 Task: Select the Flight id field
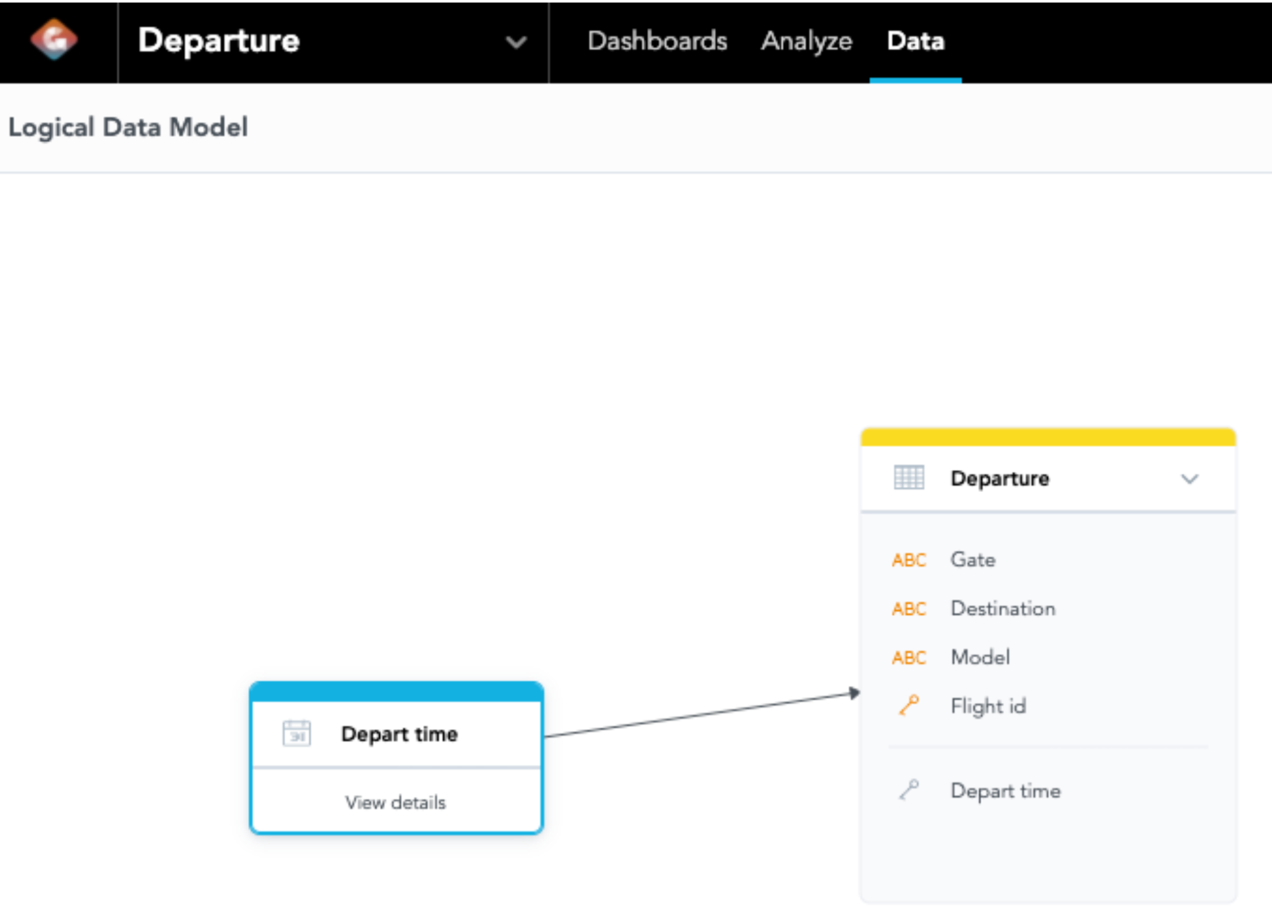pyautogui.click(x=989, y=706)
